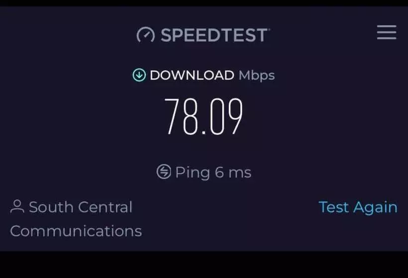
Task: Click the Mbps unit label
Action: tap(257, 76)
